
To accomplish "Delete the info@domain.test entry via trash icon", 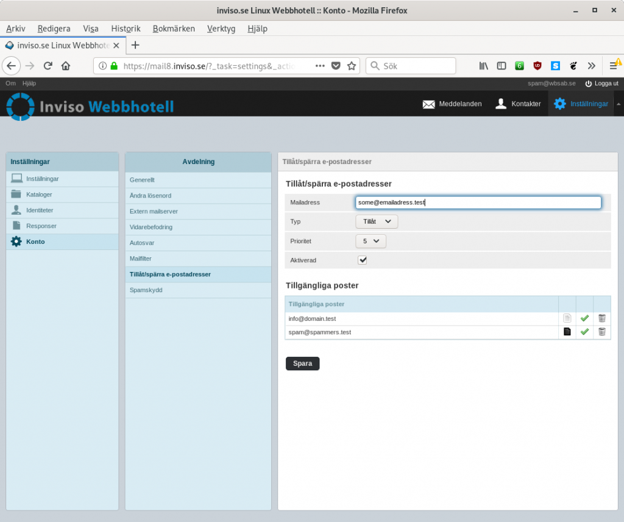I will coord(601,318).
